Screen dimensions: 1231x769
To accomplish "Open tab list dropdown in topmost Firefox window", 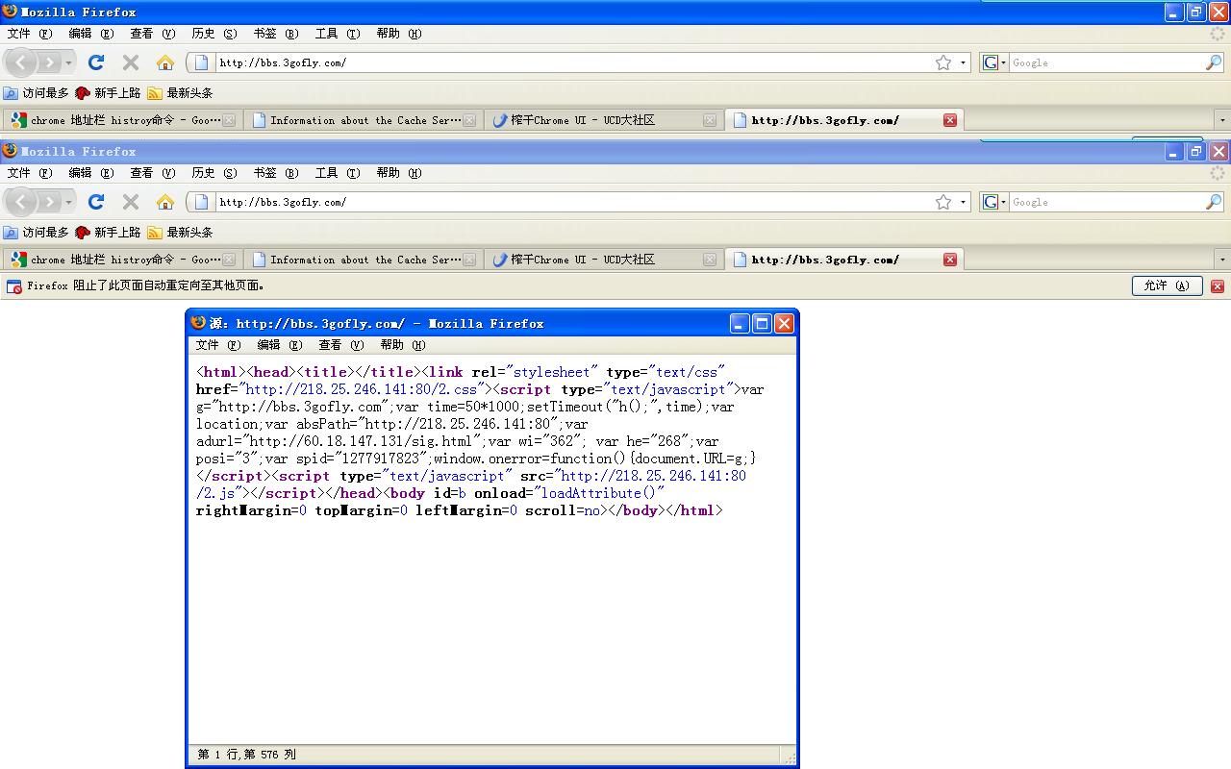I will pyautogui.click(x=1222, y=121).
